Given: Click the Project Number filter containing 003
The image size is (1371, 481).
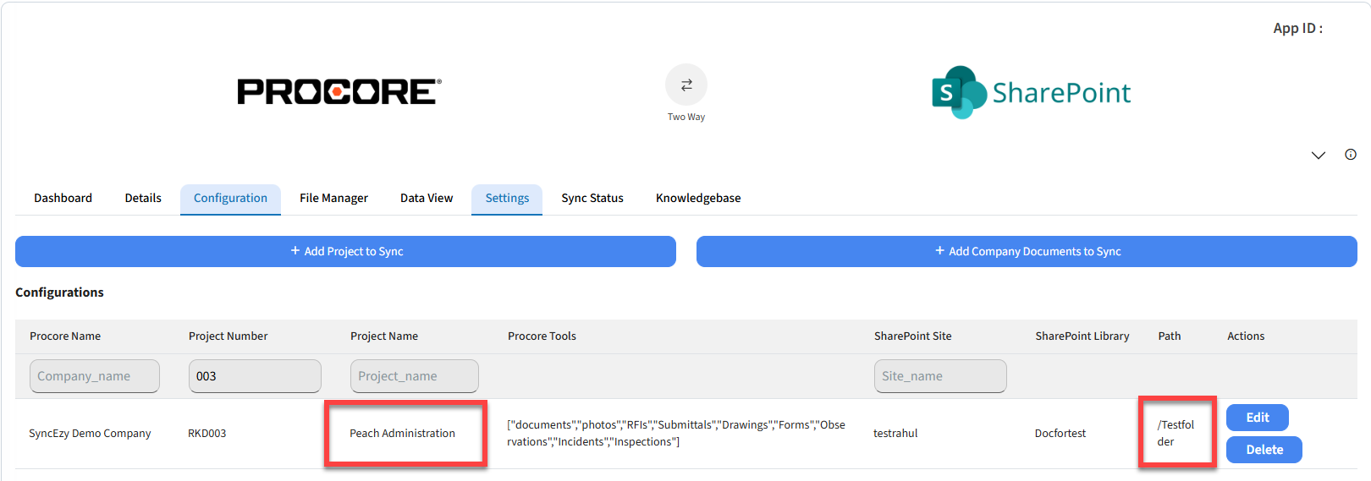Looking at the screenshot, I should tap(255, 376).
